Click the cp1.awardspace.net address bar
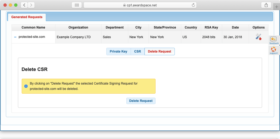The height and width of the screenshot is (139, 280). [140, 5]
